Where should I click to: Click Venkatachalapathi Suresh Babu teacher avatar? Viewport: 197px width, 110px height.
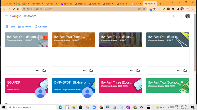click(x=87, y=93)
